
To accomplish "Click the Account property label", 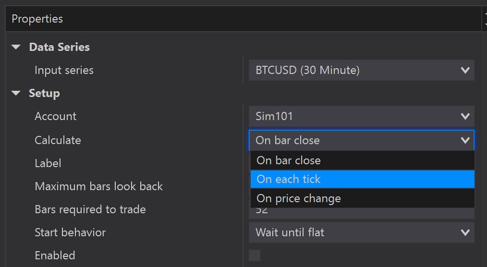I will (55, 116).
